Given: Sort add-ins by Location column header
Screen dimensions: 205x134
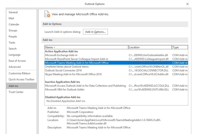Looking at the screenshot, I should 150,47.
